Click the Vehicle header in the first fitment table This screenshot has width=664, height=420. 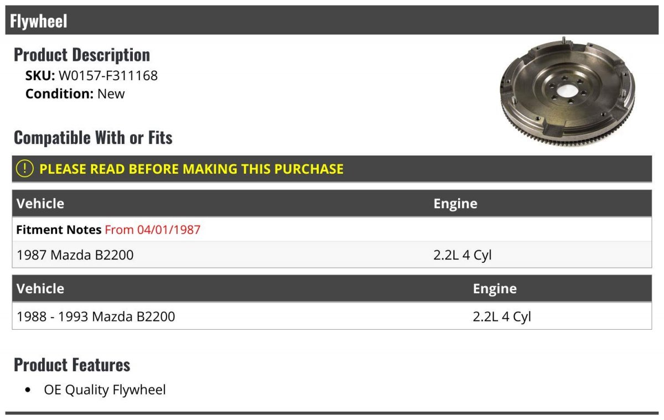coord(40,204)
